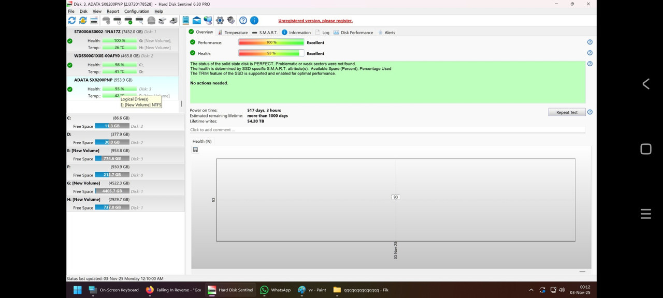Click the network monitors globe icon
Viewport: 663px width, 298px height.
click(x=208, y=21)
